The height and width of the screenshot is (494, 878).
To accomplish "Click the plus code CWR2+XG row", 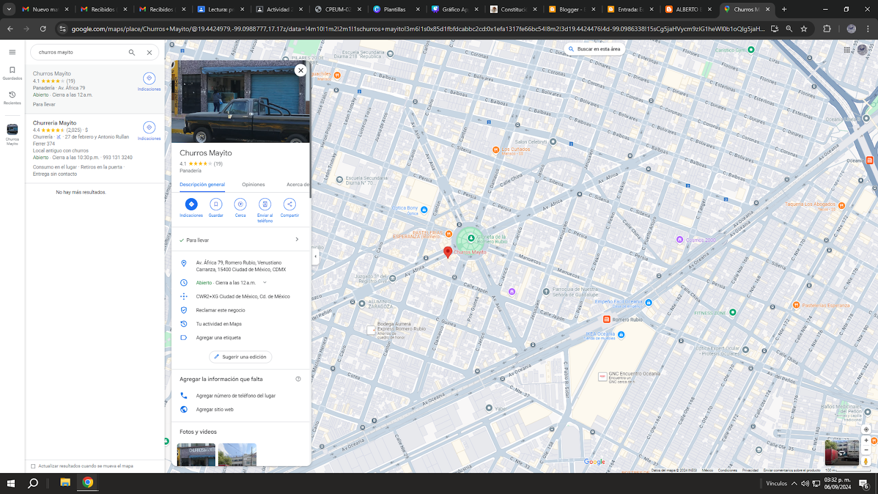I will (241, 296).
